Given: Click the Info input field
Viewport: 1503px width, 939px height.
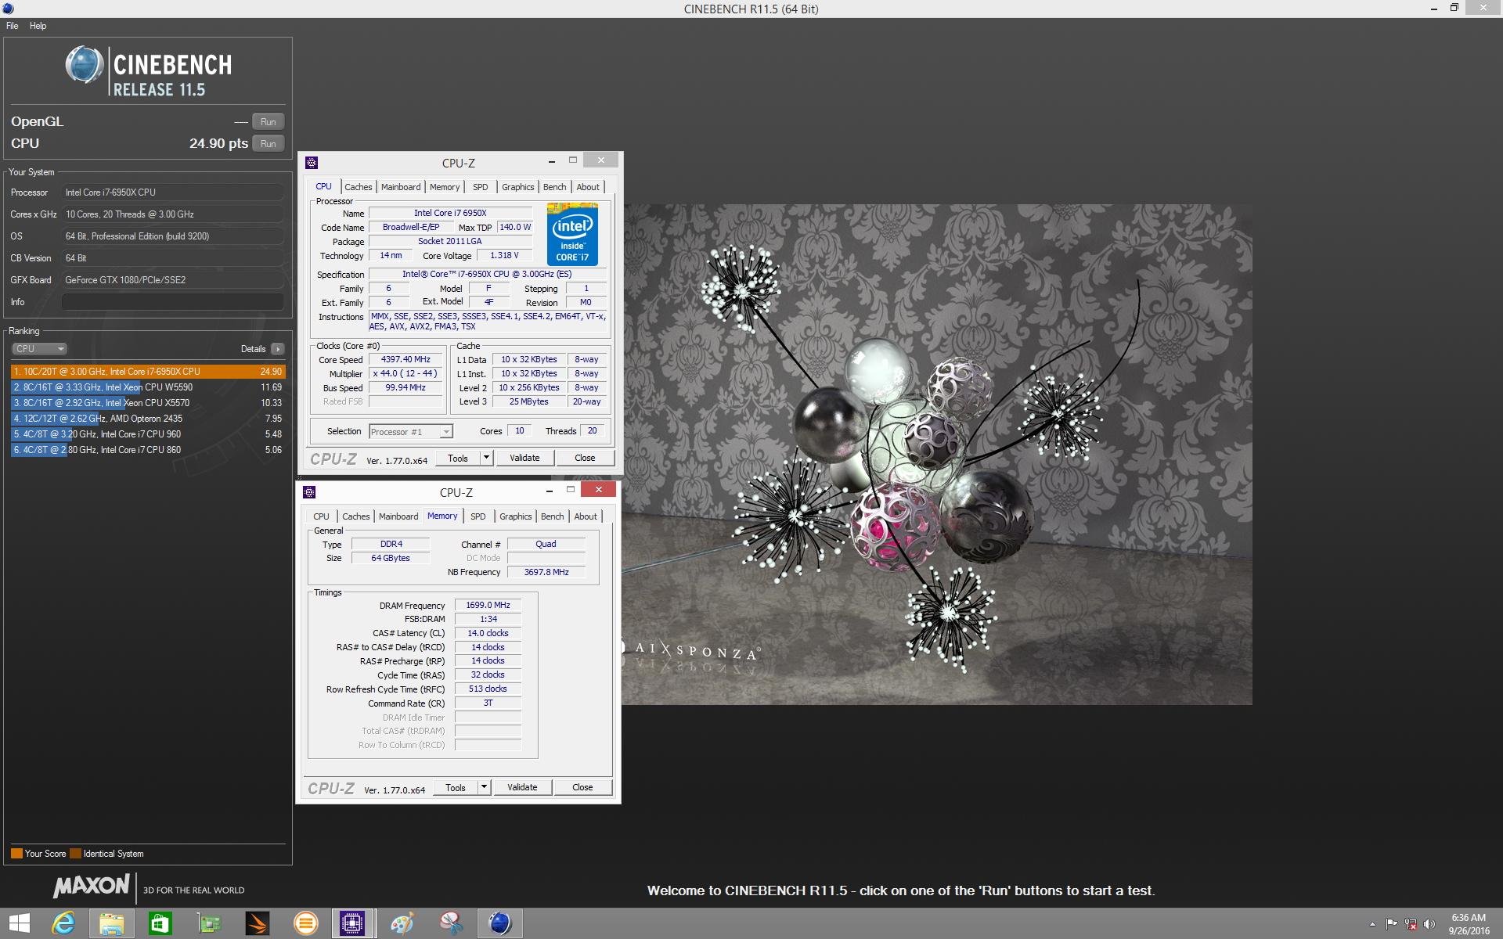Looking at the screenshot, I should coord(173,302).
